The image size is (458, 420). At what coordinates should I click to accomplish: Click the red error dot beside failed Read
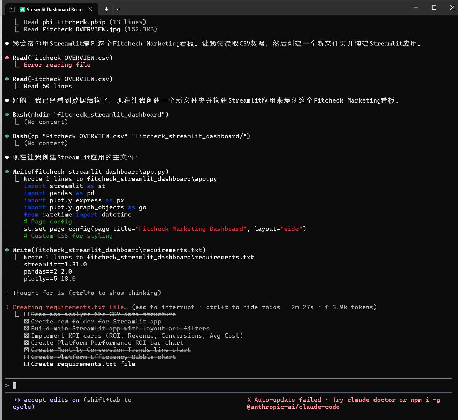click(x=7, y=58)
